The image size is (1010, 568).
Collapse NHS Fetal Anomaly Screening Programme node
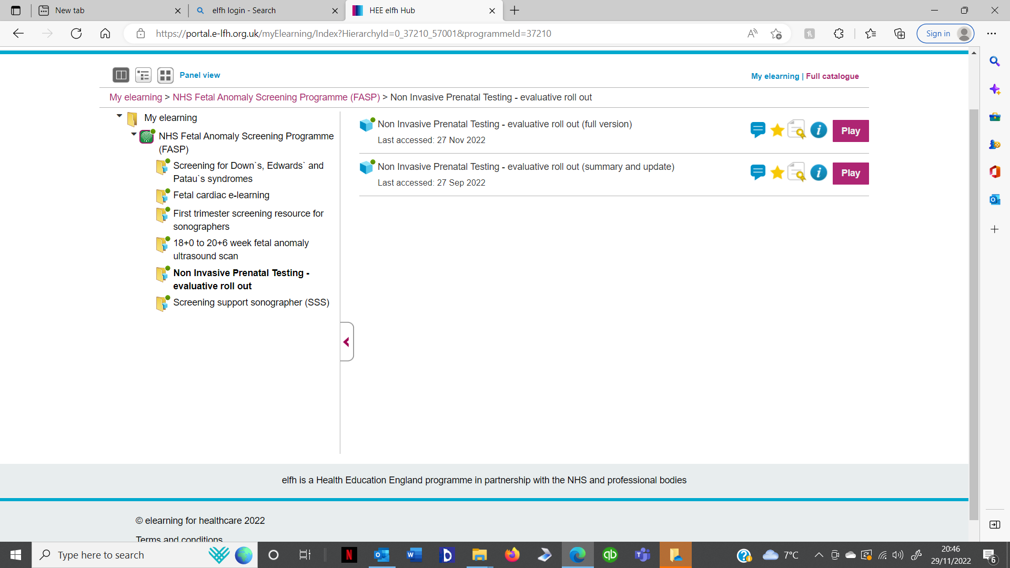coord(134,134)
